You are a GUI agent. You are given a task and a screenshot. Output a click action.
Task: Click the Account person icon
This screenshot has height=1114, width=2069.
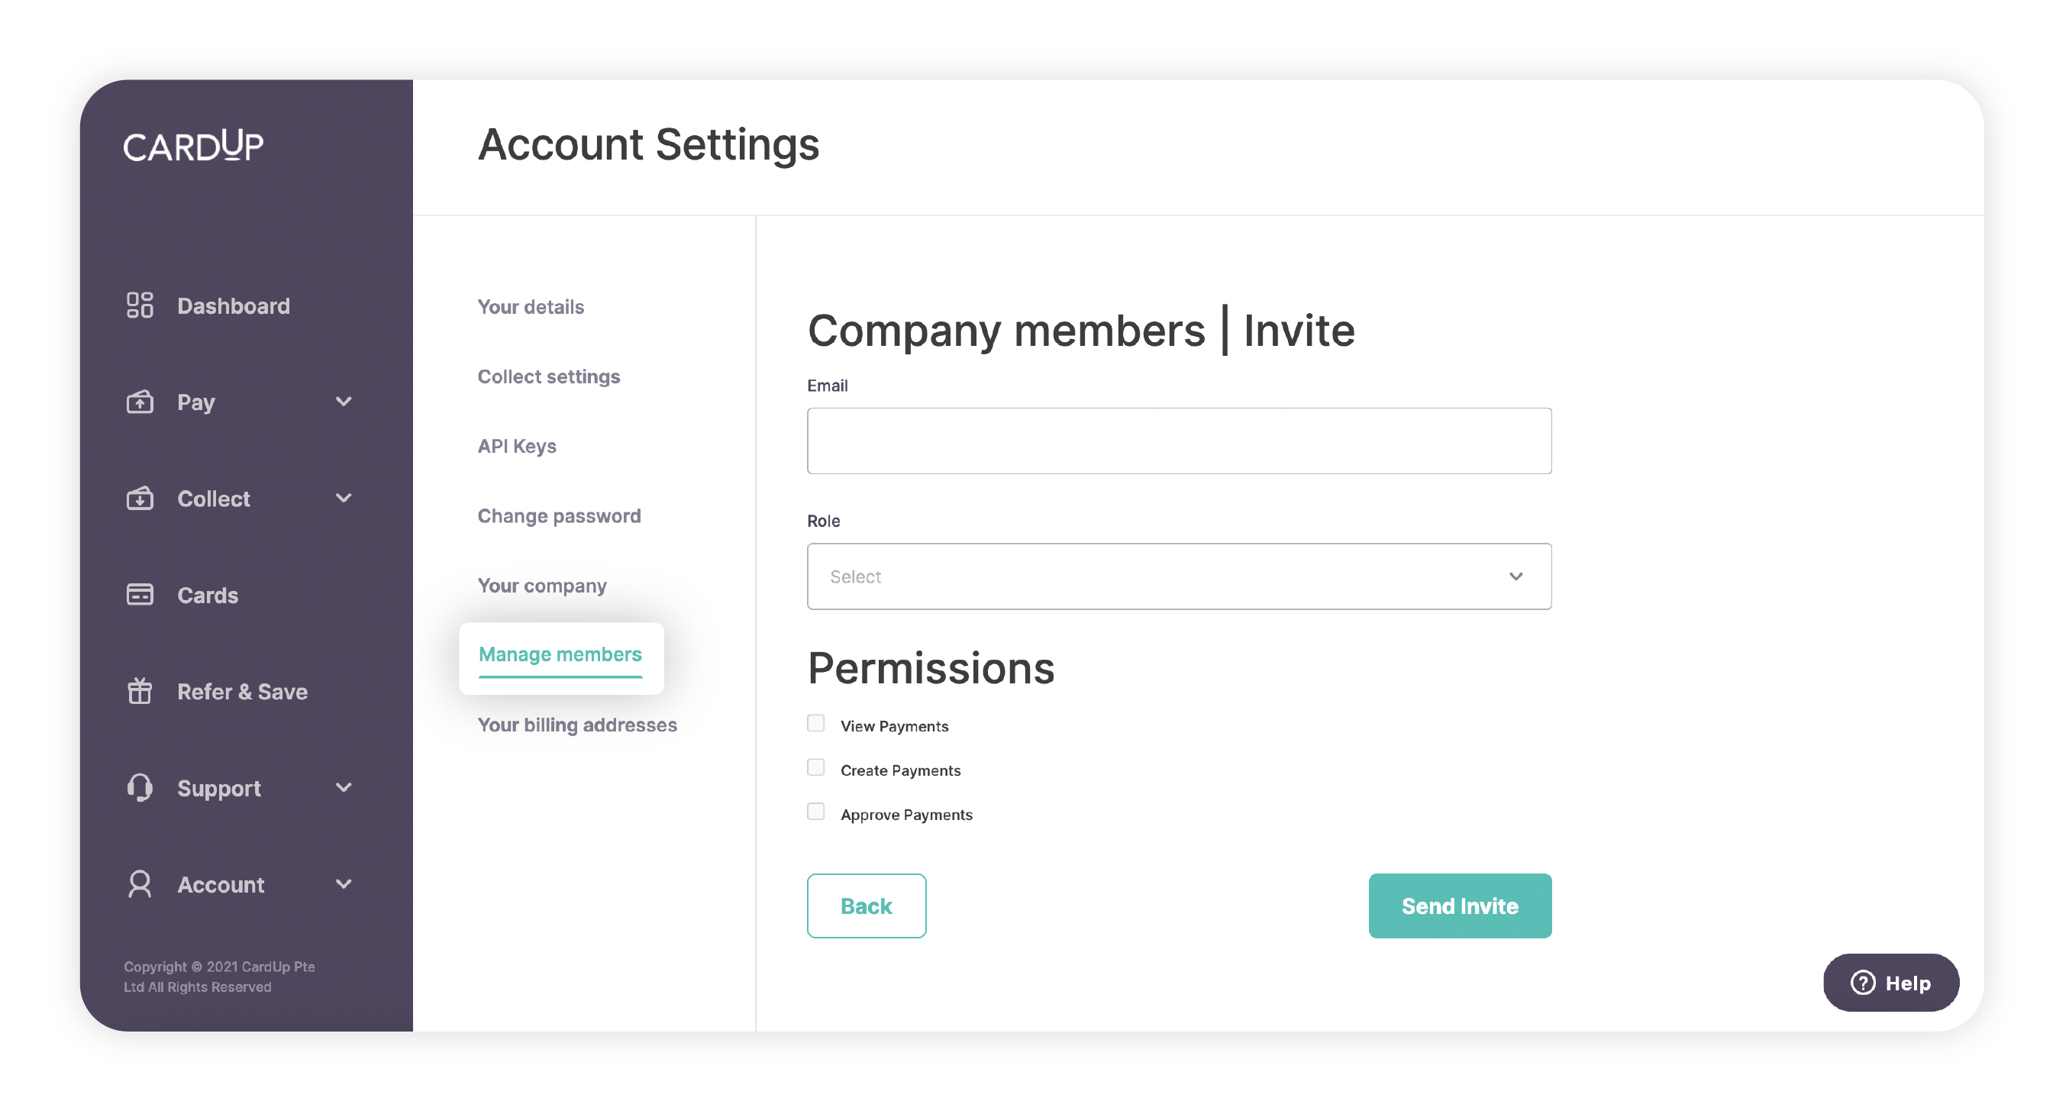click(140, 883)
